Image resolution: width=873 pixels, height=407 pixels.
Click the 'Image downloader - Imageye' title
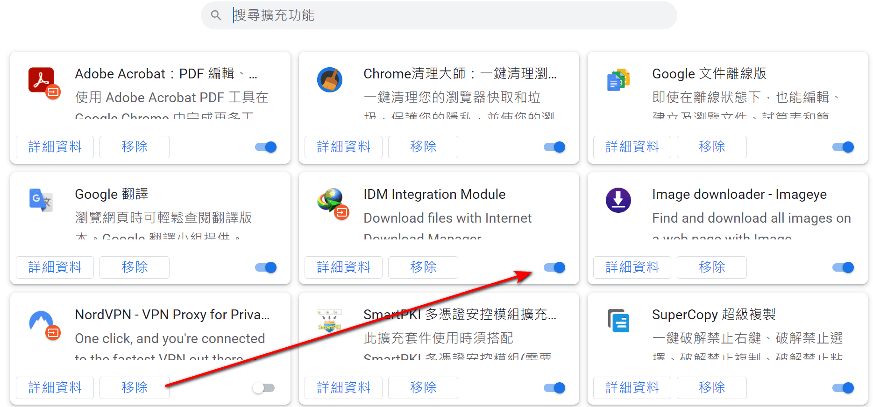[739, 194]
